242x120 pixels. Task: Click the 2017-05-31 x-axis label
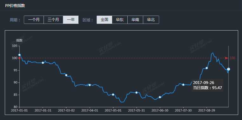point(137,110)
